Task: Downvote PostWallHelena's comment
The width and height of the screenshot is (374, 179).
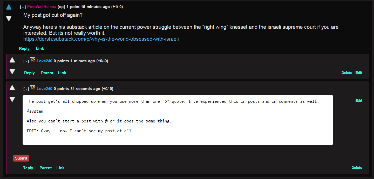Action: click(9, 19)
